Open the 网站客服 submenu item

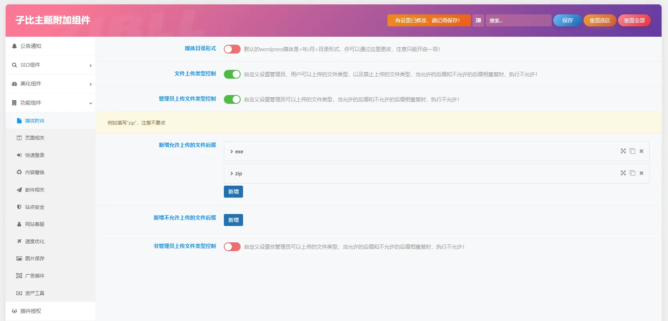50,224
